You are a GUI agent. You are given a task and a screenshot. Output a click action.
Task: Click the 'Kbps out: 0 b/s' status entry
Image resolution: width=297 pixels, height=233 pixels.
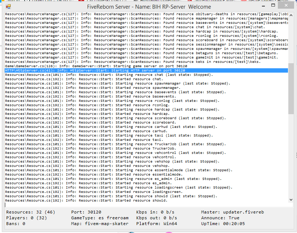[157, 218]
